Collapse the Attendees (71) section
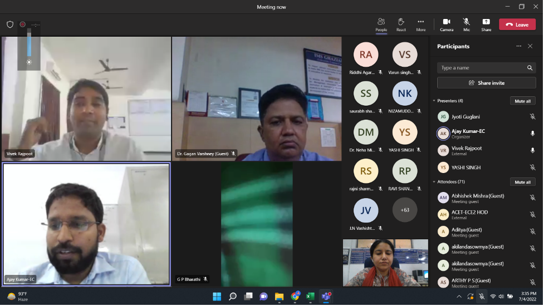The width and height of the screenshot is (544, 306). tap(434, 182)
